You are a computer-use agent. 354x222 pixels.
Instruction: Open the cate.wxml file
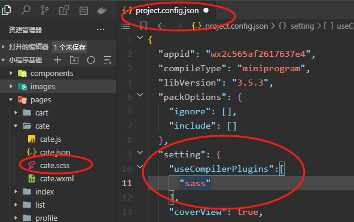[58, 179]
